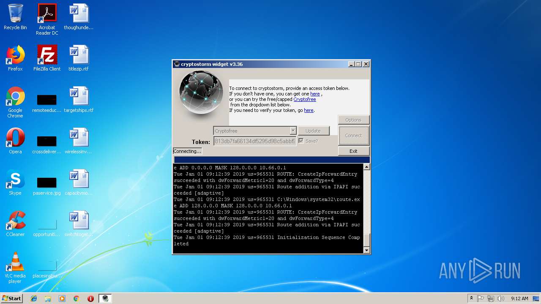Open the capacitymo Word document
This screenshot has height=304, width=541.
coord(79,182)
